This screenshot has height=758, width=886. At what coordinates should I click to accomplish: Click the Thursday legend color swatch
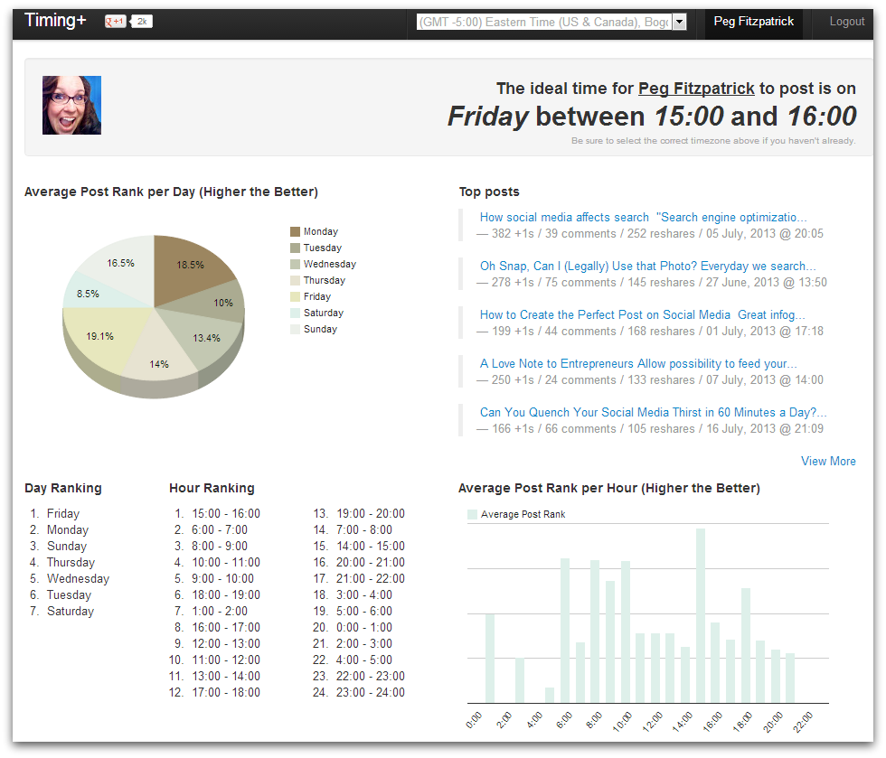click(295, 281)
